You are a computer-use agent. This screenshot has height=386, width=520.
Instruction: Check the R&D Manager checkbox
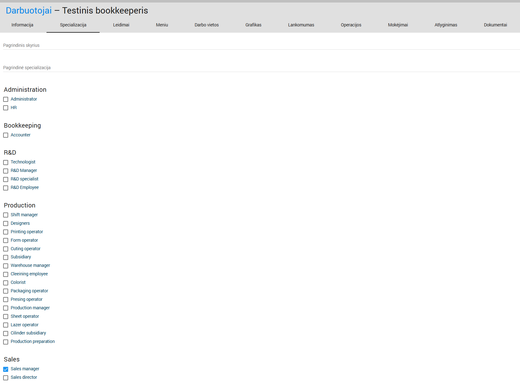tap(6, 171)
